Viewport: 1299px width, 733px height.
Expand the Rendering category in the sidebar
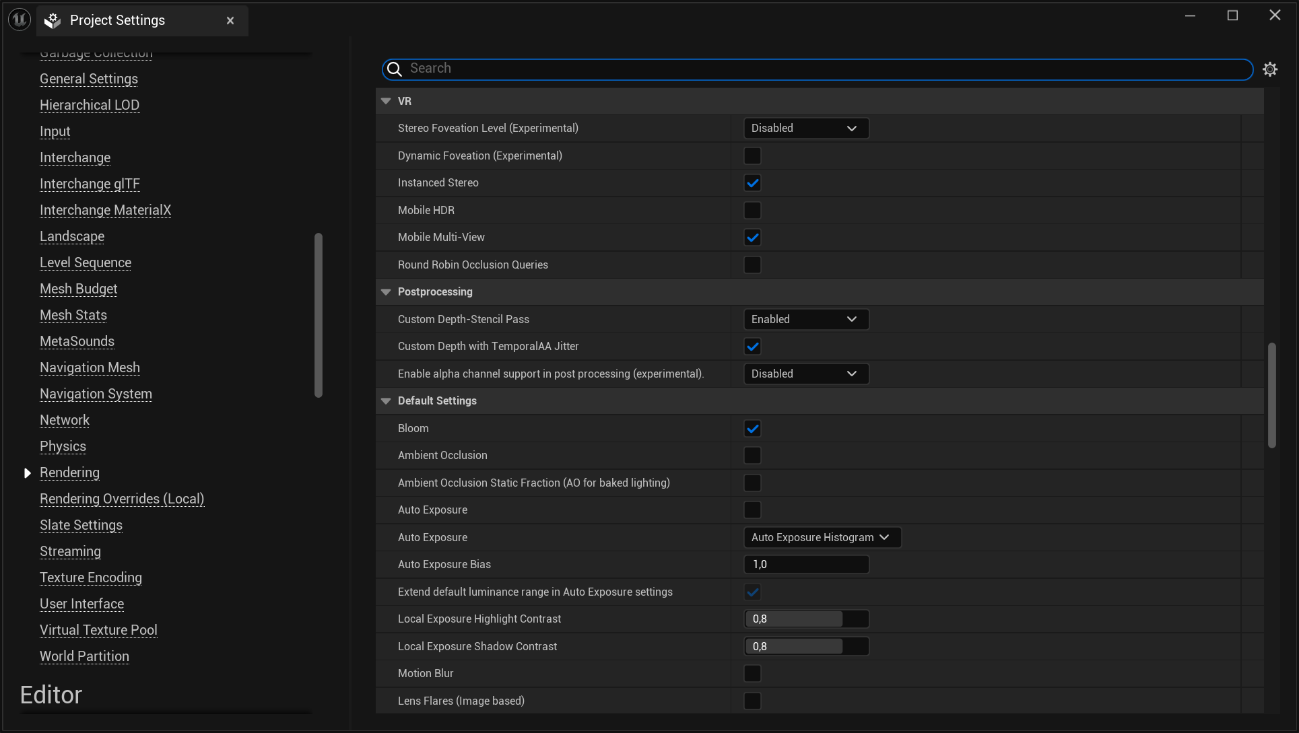[28, 473]
